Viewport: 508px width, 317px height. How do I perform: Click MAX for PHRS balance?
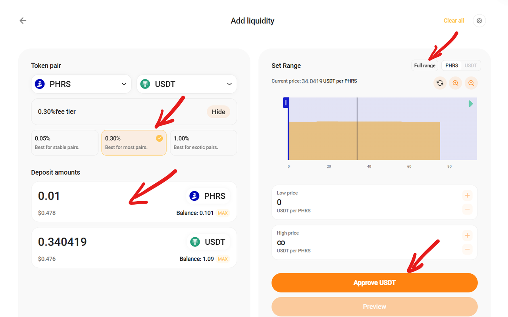[x=223, y=213]
